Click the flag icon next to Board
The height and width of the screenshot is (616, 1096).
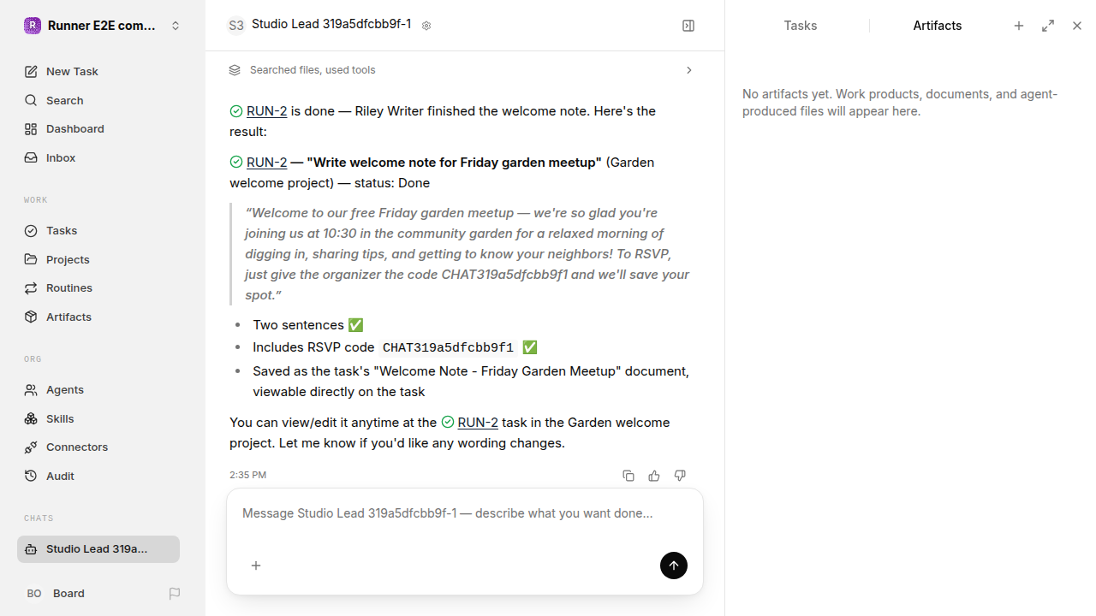tap(175, 594)
